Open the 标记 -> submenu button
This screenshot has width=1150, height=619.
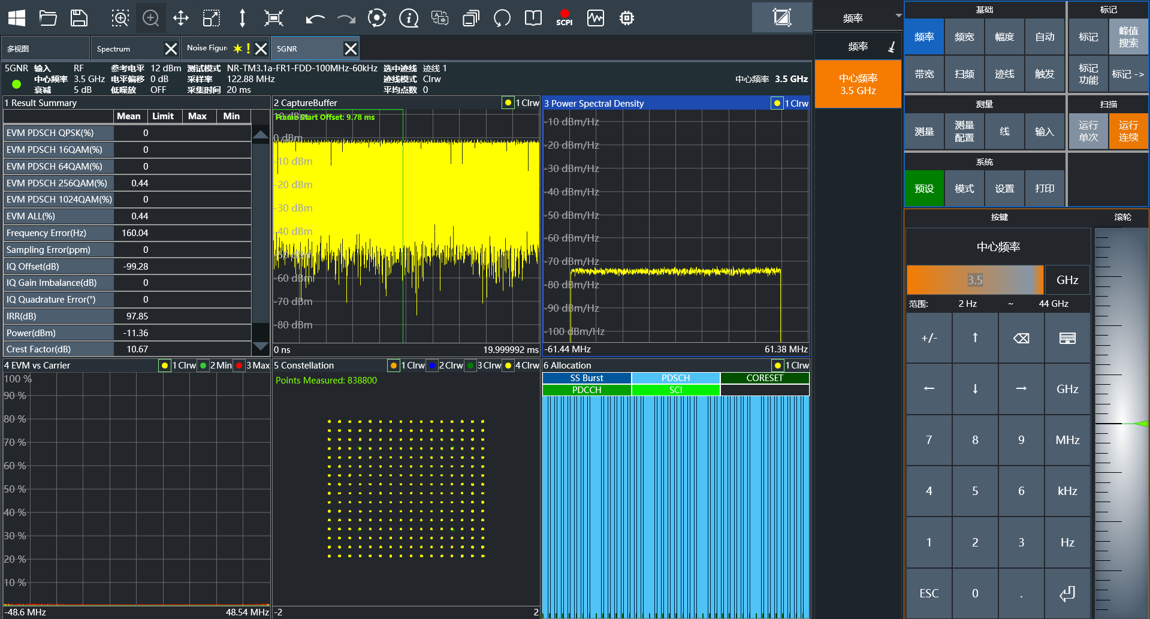coord(1128,74)
